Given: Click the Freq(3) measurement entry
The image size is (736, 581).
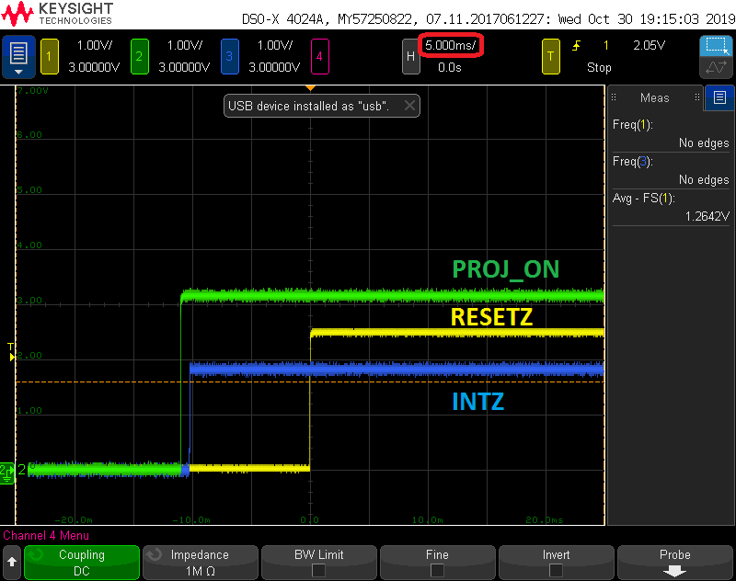Looking at the screenshot, I should [x=671, y=171].
